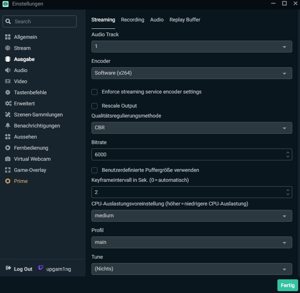Enable Enforce streaming service encoder settings
The height and width of the screenshot is (293, 300).
click(94, 92)
